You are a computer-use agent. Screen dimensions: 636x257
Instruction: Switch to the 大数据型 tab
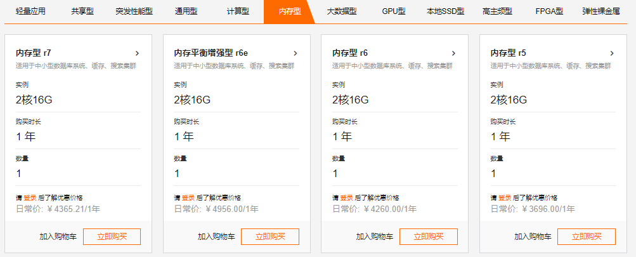[342, 11]
